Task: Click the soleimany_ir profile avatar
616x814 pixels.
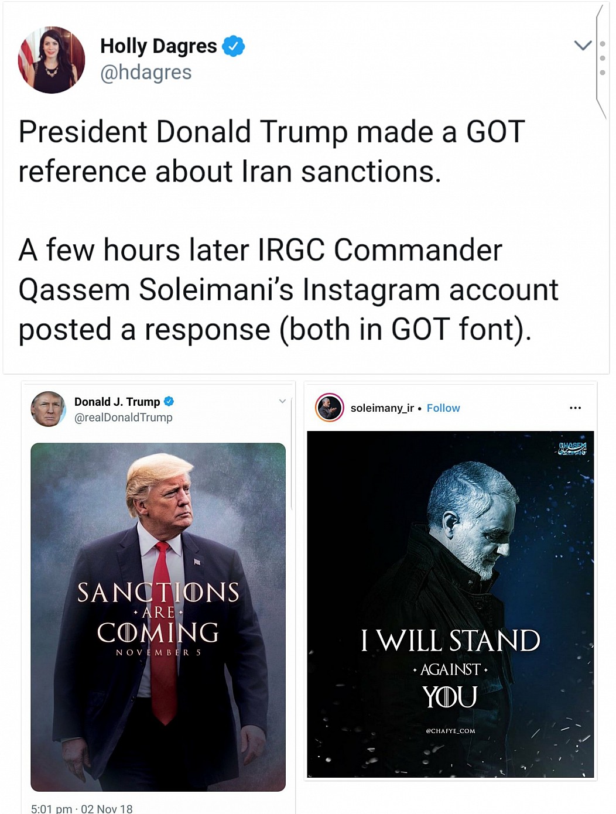Action: 330,408
